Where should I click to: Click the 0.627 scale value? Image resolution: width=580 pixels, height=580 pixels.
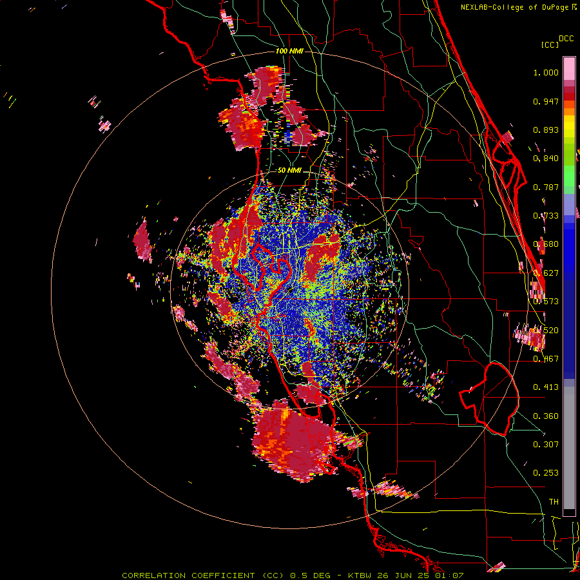(x=546, y=273)
